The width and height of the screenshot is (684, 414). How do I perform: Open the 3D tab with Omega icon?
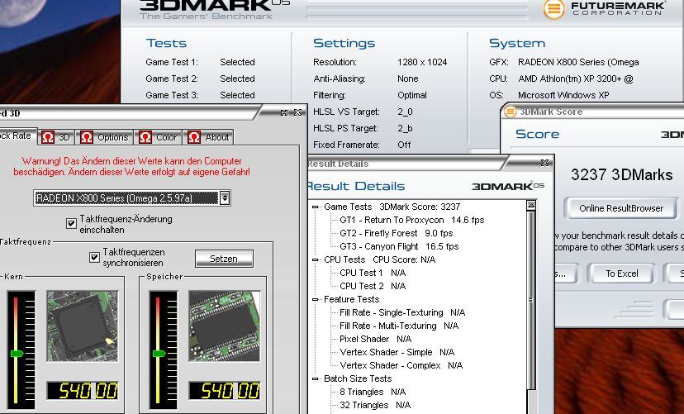(56, 137)
